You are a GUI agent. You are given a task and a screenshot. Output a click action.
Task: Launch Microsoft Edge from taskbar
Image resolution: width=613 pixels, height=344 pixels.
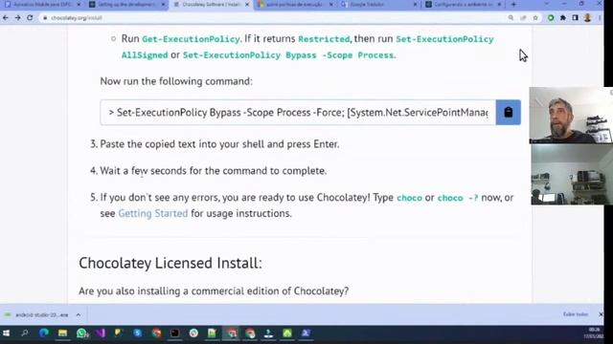tap(44, 333)
